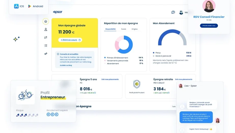Screen dimensions: 235x133
Task: Click the iOS App Store badge
Action: [19, 6]
